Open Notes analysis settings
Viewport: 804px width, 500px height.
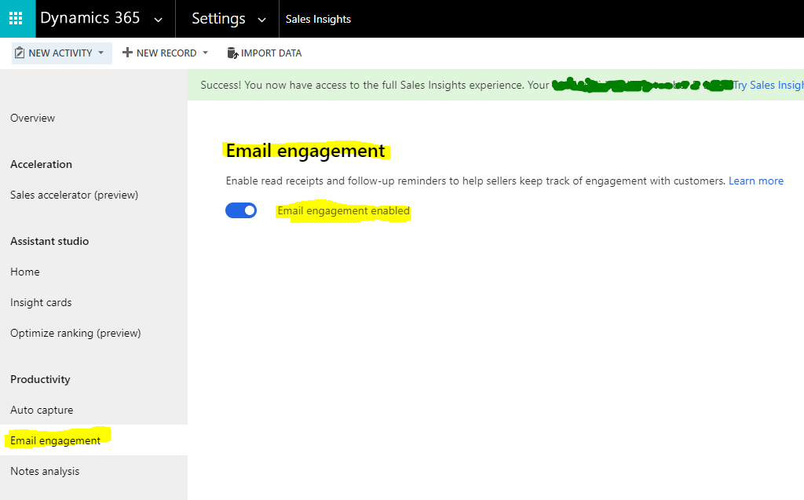[45, 471]
